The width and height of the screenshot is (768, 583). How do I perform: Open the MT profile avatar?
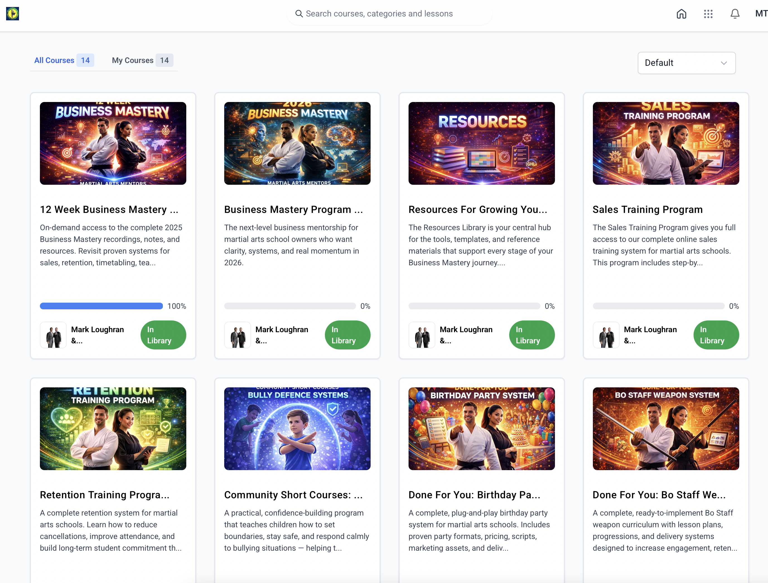point(761,14)
